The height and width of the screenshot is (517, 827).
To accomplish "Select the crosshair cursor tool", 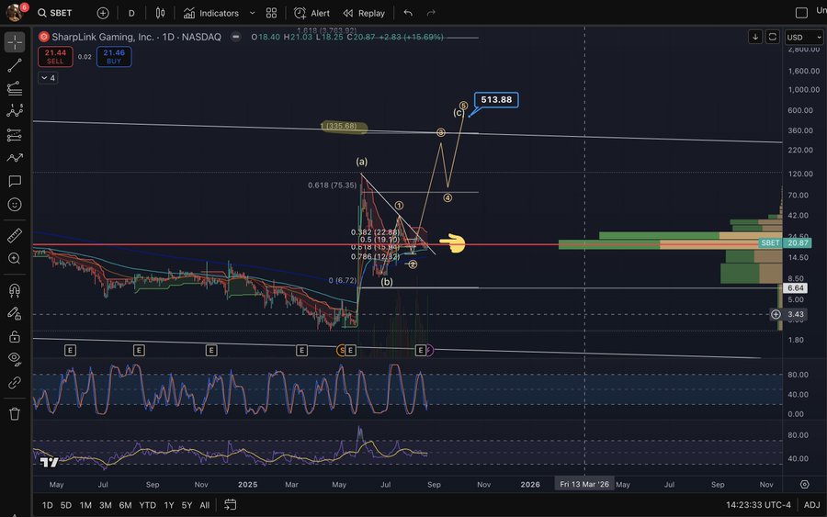I will coord(15,42).
